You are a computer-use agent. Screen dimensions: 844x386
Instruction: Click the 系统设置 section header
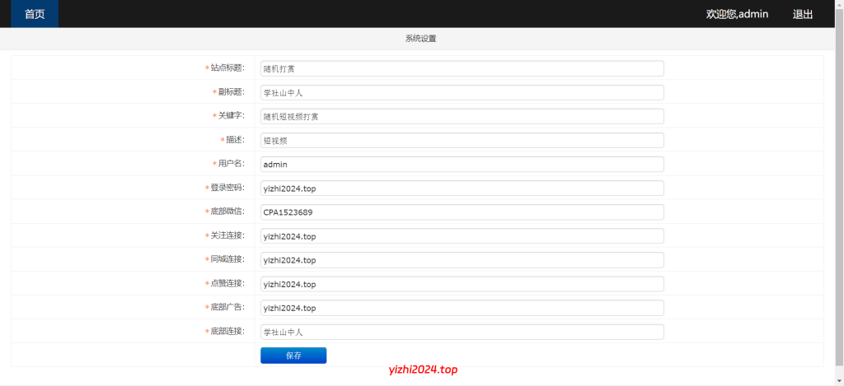coord(420,39)
